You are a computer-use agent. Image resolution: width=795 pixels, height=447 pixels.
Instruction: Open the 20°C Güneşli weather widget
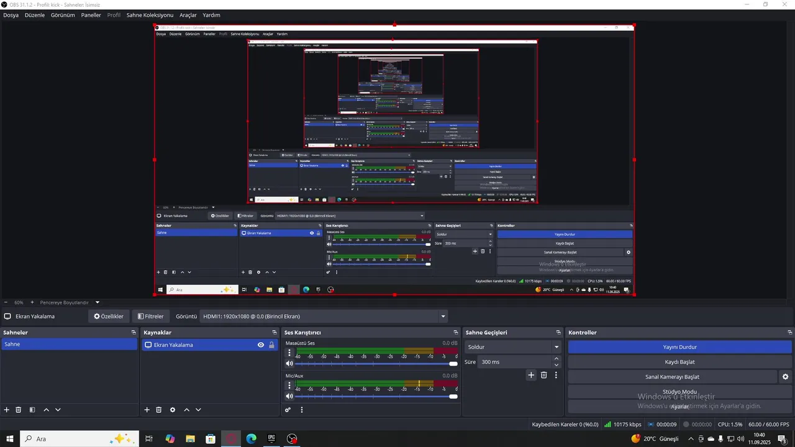655,439
